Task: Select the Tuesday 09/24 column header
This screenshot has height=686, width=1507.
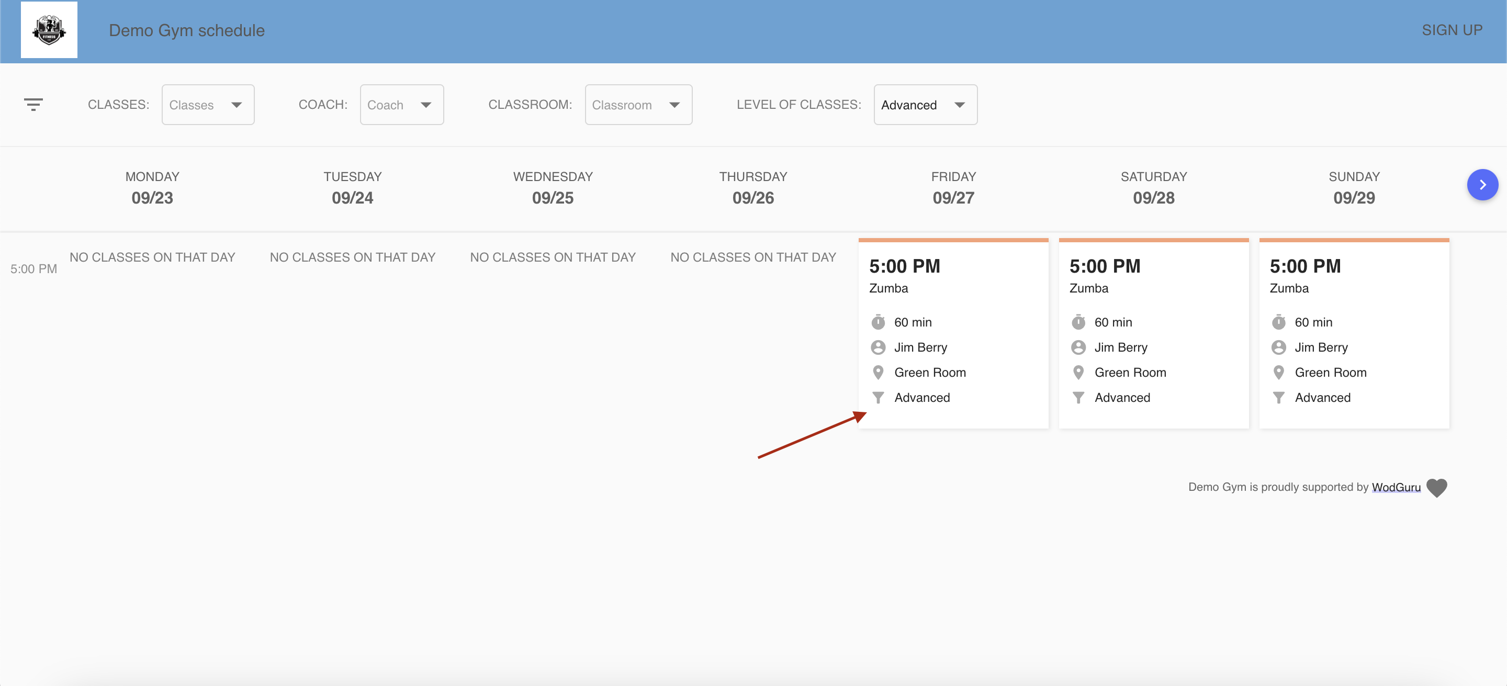Action: pyautogui.click(x=352, y=188)
